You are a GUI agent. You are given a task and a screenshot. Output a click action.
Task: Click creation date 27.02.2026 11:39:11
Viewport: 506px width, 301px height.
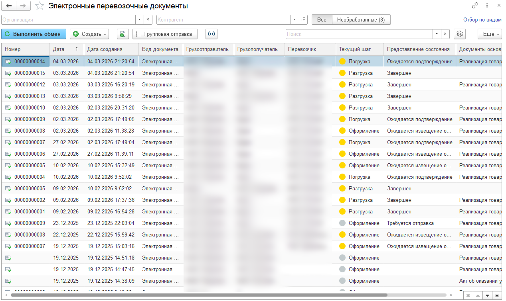tap(111, 154)
